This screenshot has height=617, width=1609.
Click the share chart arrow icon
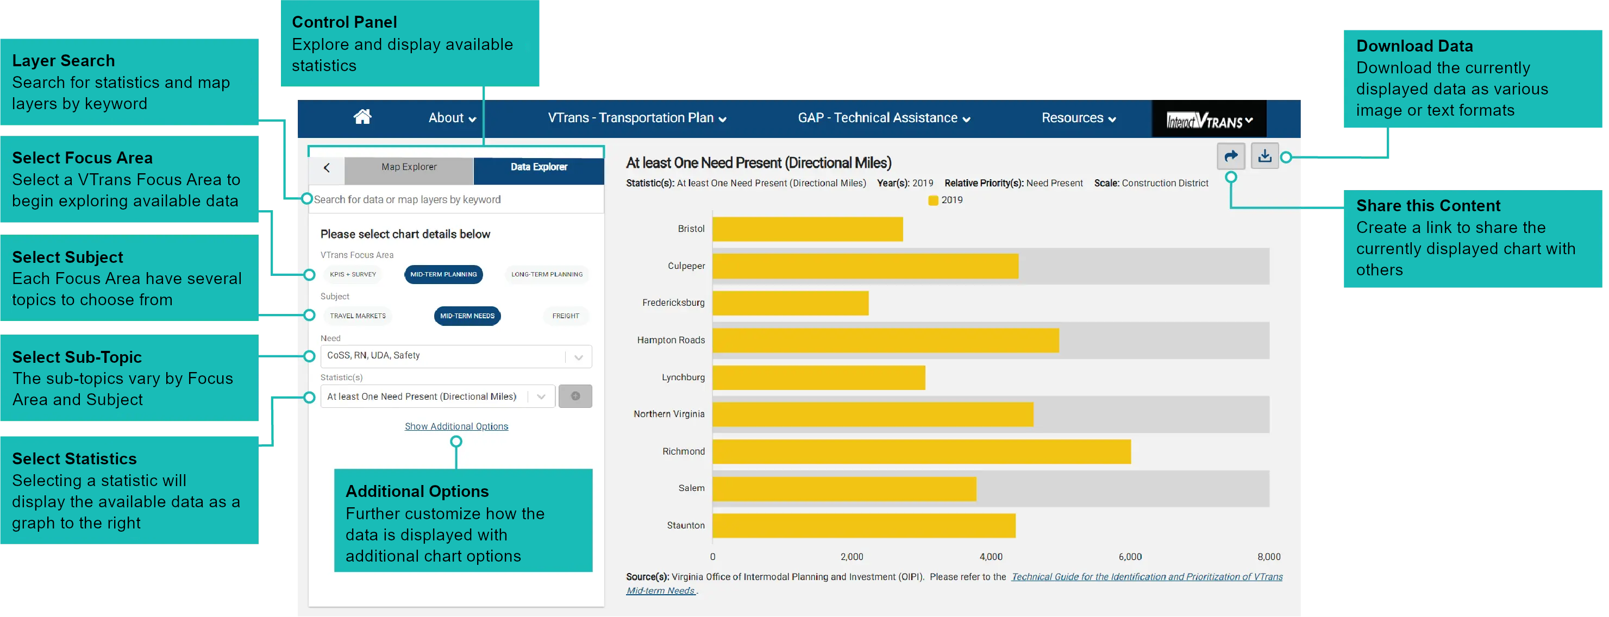pyautogui.click(x=1230, y=156)
